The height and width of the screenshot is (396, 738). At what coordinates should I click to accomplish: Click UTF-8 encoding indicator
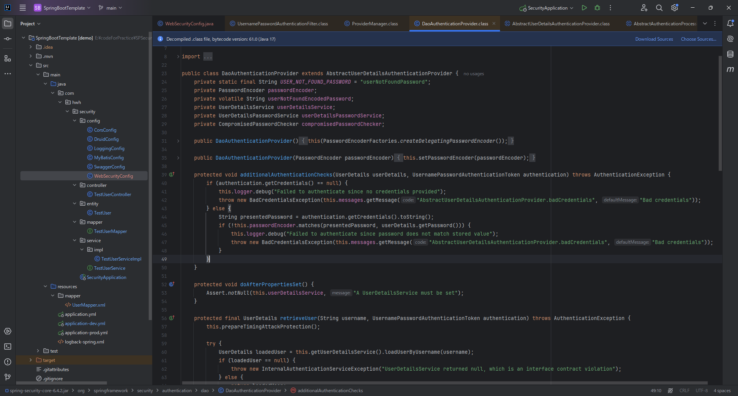701,391
